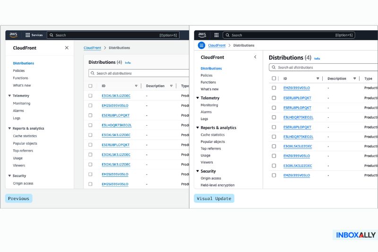Sort by Description column arrow in the Previous table
The image size is (378, 252).
171,86
